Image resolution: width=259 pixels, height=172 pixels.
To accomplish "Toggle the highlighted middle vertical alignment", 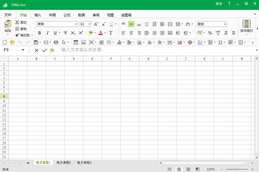I will tap(131, 24).
